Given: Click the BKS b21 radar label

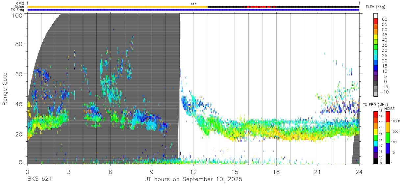Looking at the screenshot, I should coord(39,179).
